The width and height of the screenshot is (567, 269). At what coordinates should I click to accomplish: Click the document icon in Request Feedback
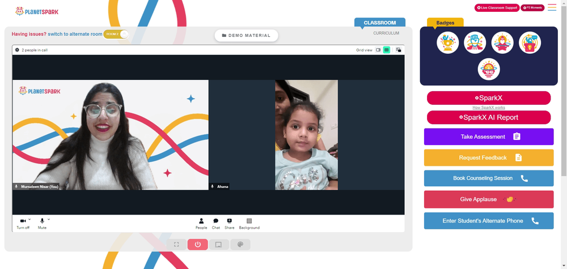pyautogui.click(x=519, y=157)
